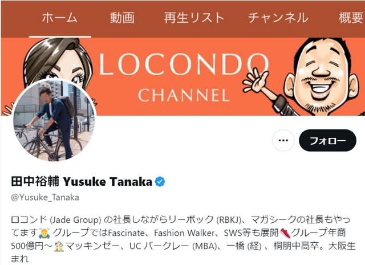The width and height of the screenshot is (365, 265).
Task: Click the フォロー button
Action: pyautogui.click(x=327, y=141)
